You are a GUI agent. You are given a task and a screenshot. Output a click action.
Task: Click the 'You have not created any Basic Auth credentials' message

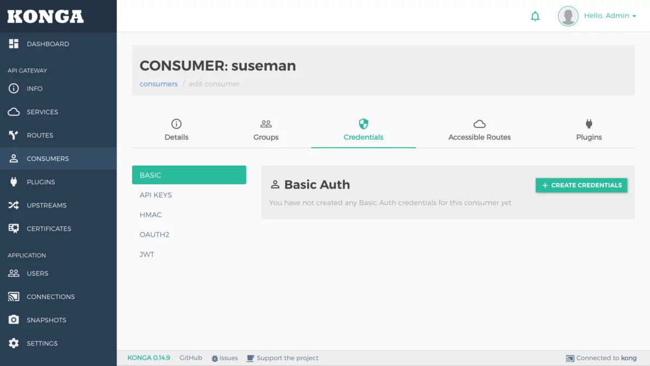(x=391, y=202)
